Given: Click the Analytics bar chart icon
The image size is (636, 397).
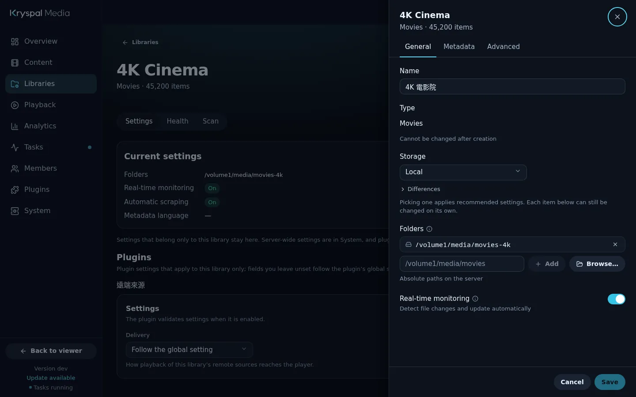Looking at the screenshot, I should 15,126.
